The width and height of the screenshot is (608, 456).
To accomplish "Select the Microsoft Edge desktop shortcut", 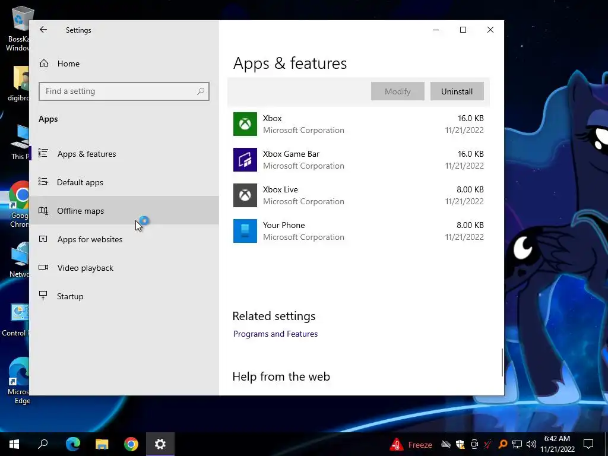I will pyautogui.click(x=18, y=381).
